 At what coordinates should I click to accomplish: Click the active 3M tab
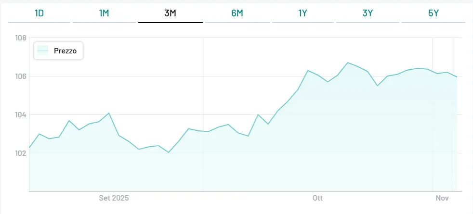click(x=170, y=13)
